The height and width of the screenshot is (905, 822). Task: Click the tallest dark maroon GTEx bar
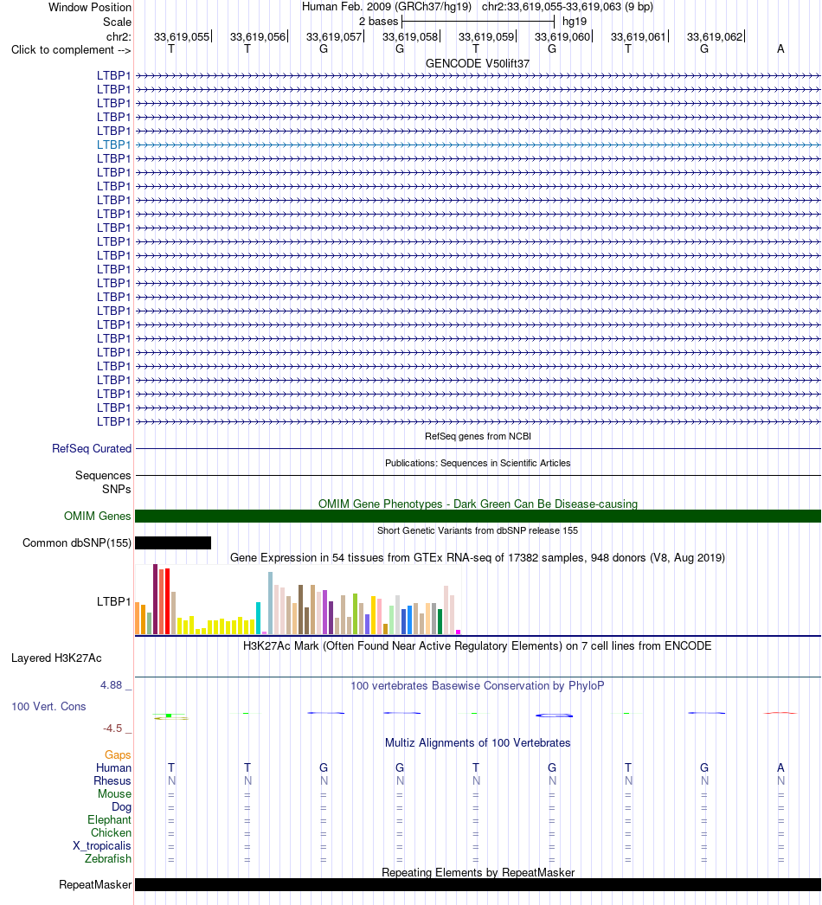pos(155,599)
